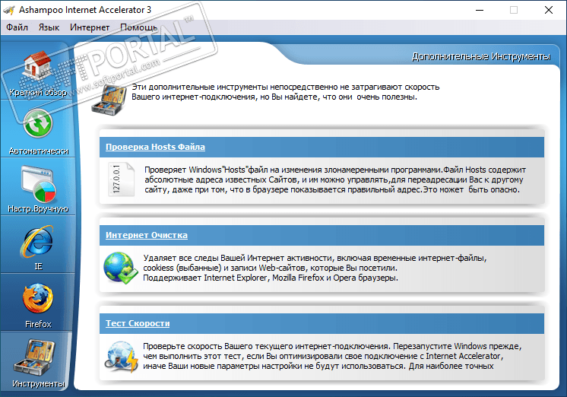Select the IE browser icon in sidebar
Image resolution: width=567 pixels, height=397 pixels.
click(x=37, y=241)
